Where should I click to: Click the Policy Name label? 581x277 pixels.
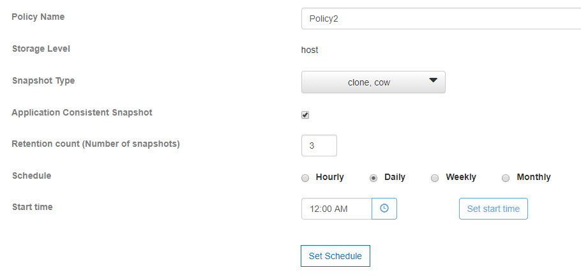[38, 17]
